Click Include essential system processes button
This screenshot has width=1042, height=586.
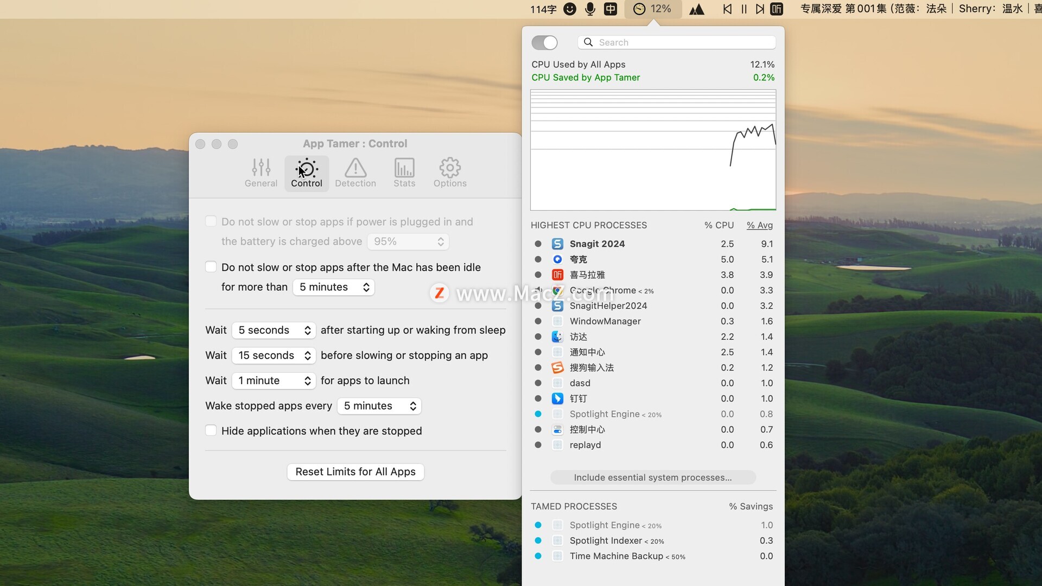[x=653, y=477]
